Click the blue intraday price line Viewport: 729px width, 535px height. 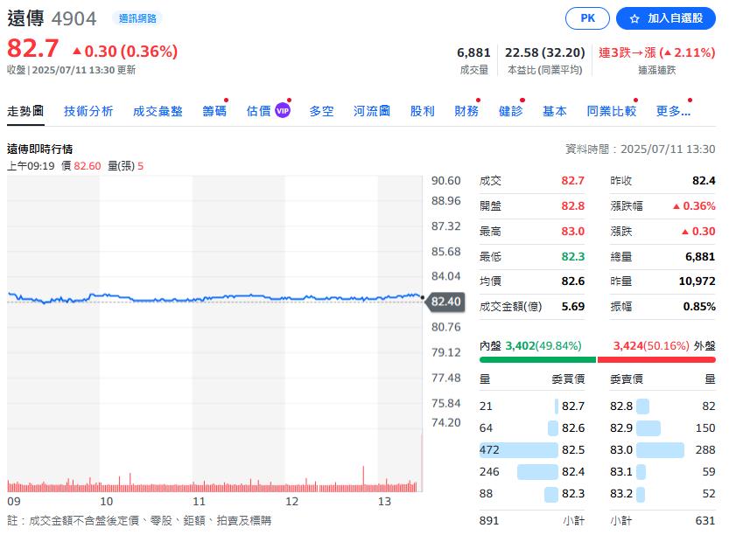click(x=214, y=298)
